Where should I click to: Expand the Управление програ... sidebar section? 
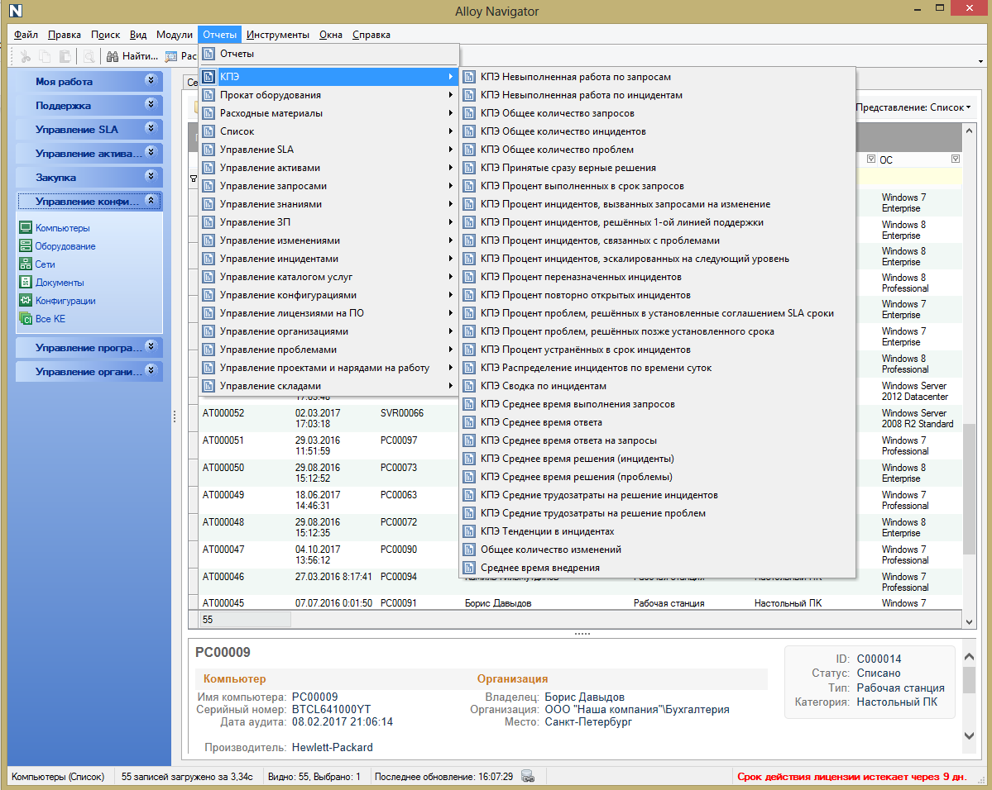click(x=151, y=346)
